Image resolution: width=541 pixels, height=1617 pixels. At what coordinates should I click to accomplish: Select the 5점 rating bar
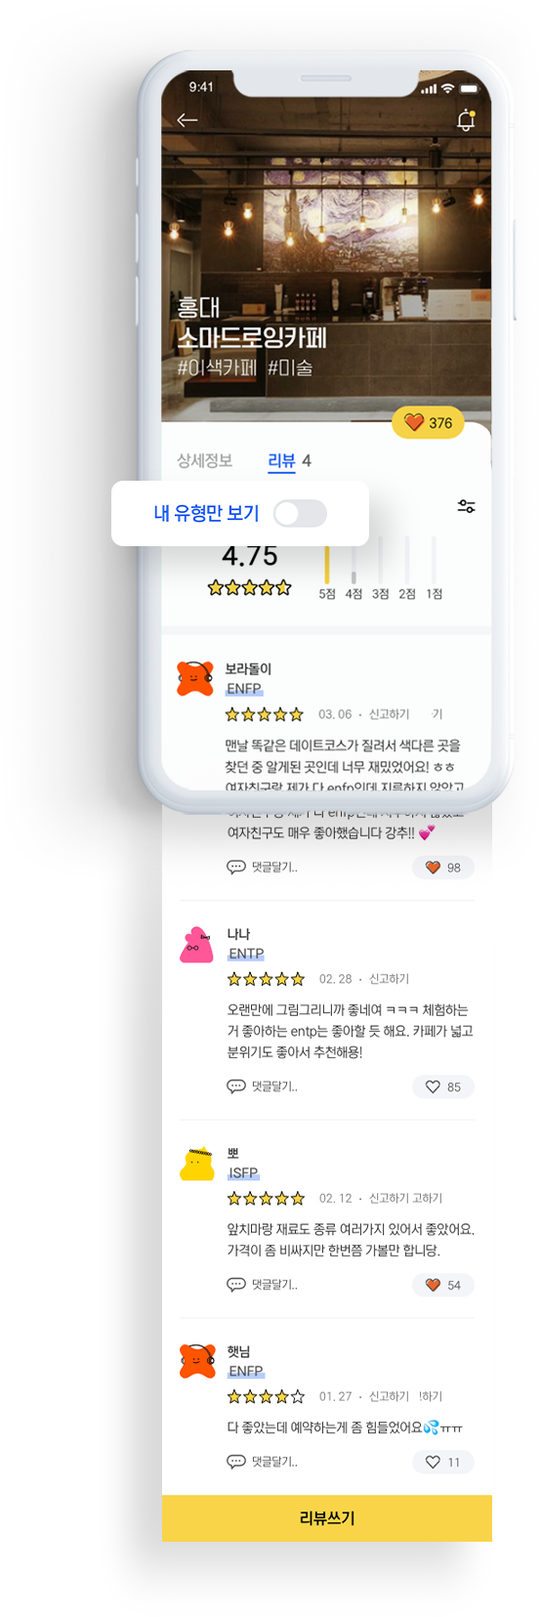point(327,570)
